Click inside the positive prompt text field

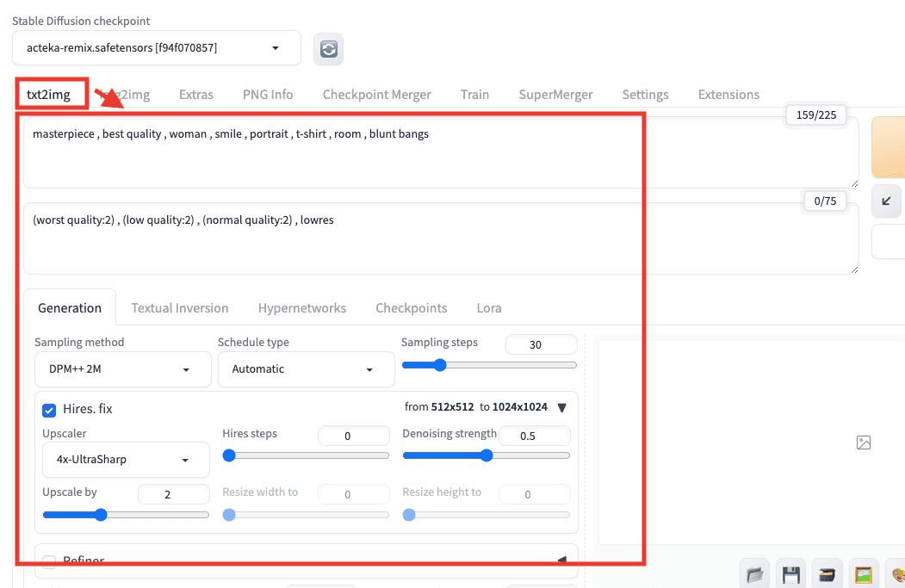click(x=344, y=151)
